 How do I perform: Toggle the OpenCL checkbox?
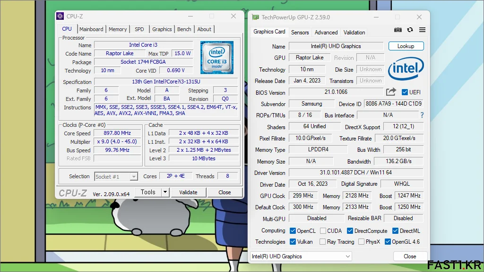[293, 231]
